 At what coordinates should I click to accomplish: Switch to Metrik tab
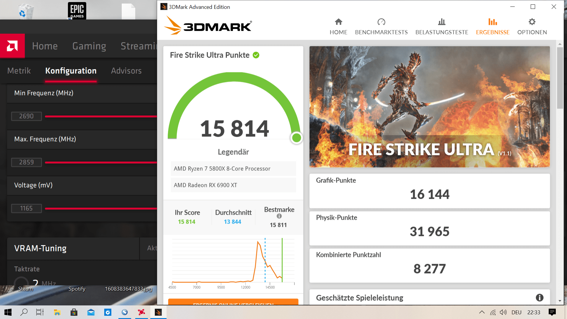point(19,71)
